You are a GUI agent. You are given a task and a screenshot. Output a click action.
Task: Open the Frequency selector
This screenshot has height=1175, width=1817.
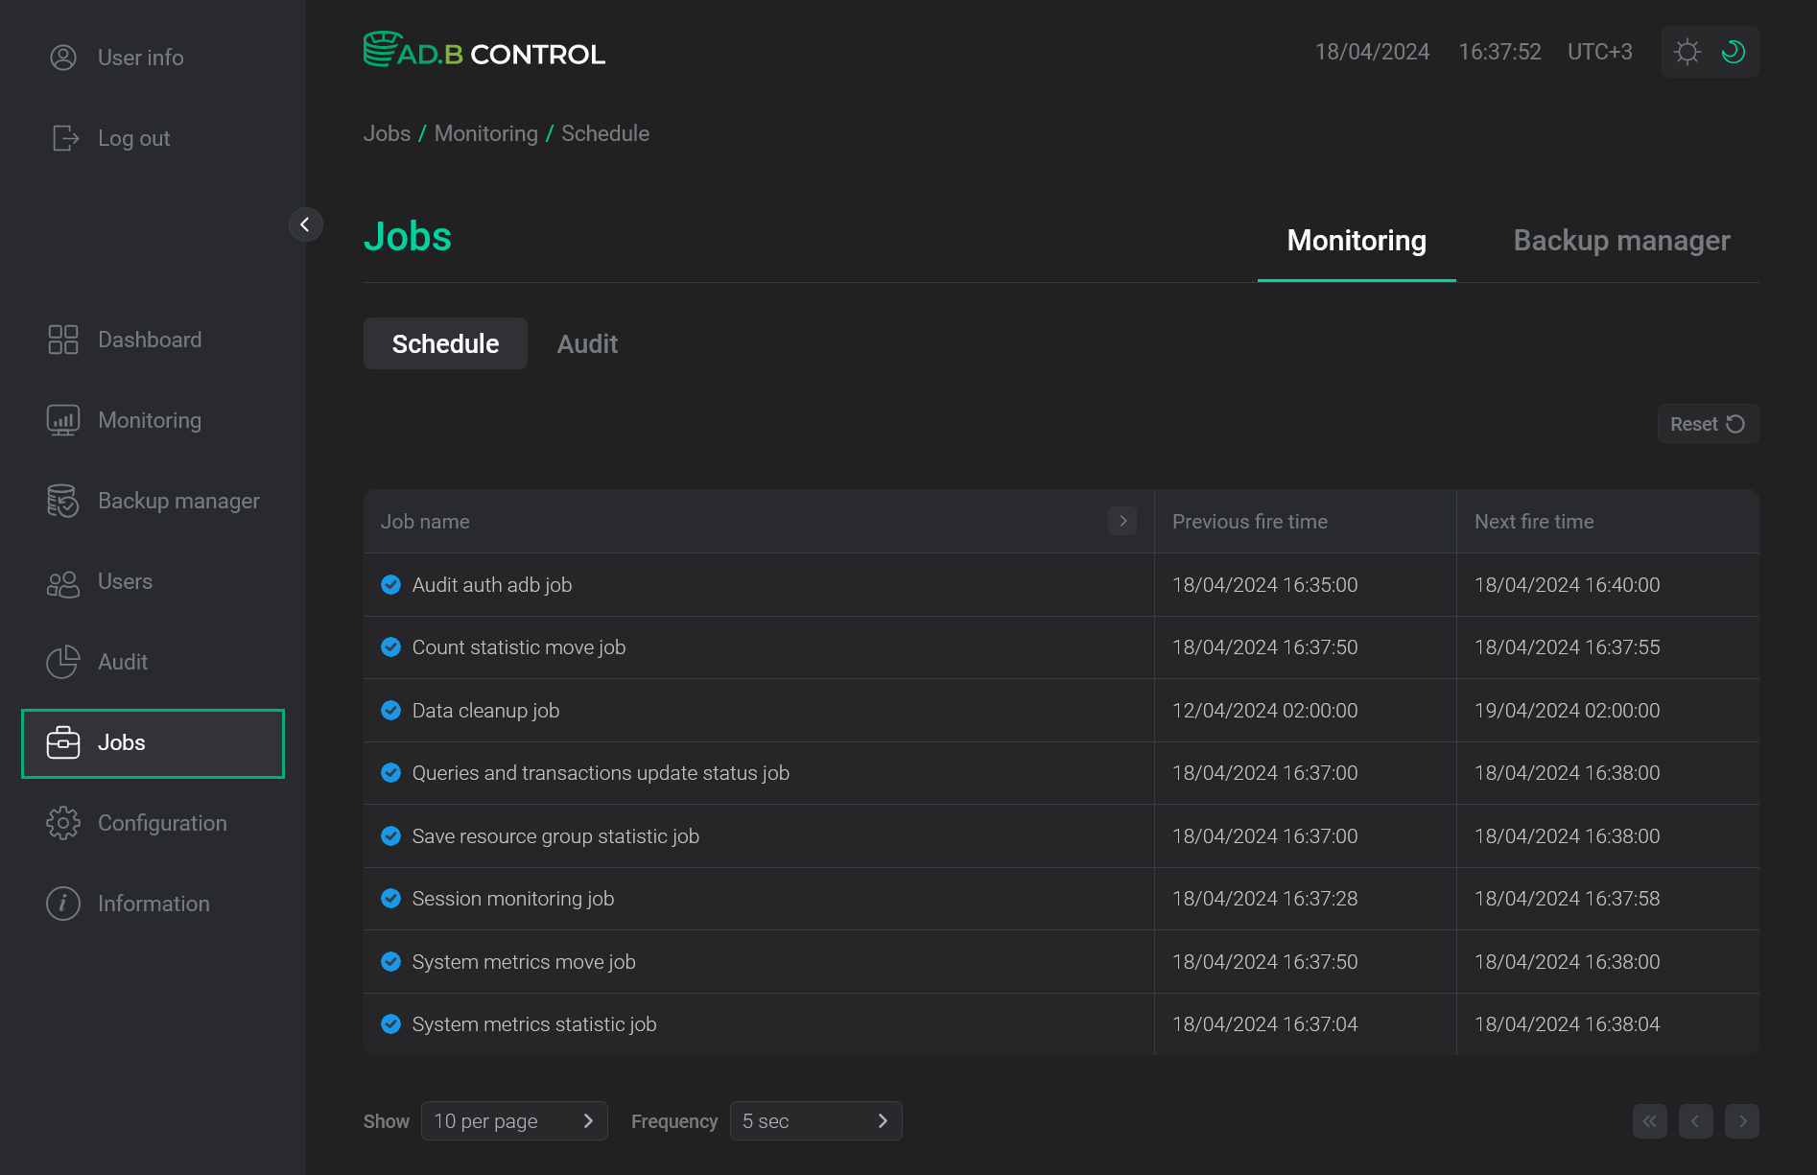[x=815, y=1120]
